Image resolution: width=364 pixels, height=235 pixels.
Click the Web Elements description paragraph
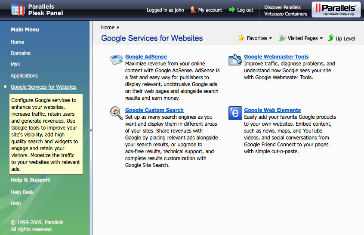point(290,134)
